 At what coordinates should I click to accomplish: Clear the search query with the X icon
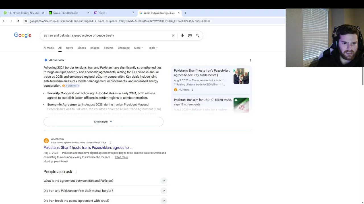(x=173, y=35)
